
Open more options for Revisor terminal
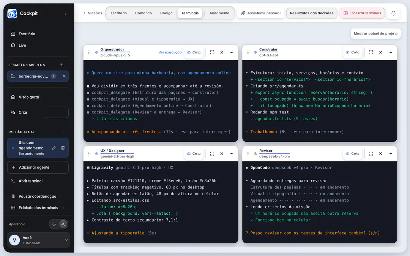(390, 154)
